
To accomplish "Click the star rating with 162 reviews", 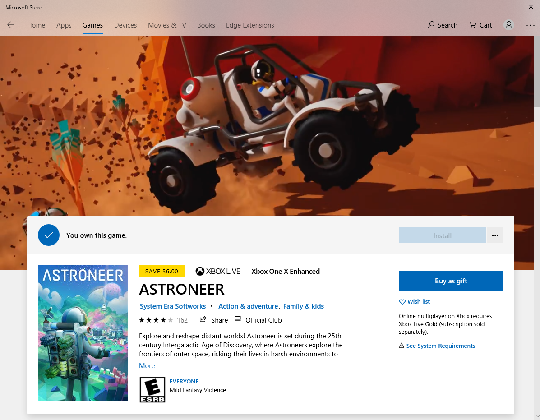I will click(x=163, y=320).
